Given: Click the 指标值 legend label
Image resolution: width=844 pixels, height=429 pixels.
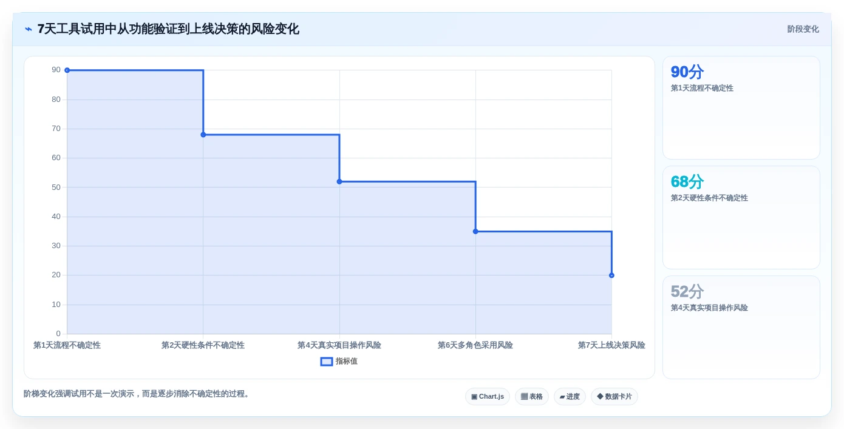Looking at the screenshot, I should pos(347,362).
